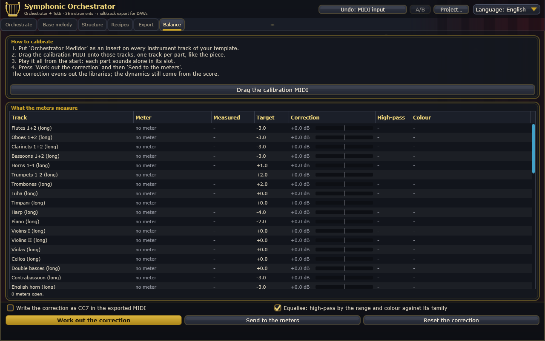Screen dimensions: 545x341
Task: Click the Correction column header
Action: click(332, 117)
